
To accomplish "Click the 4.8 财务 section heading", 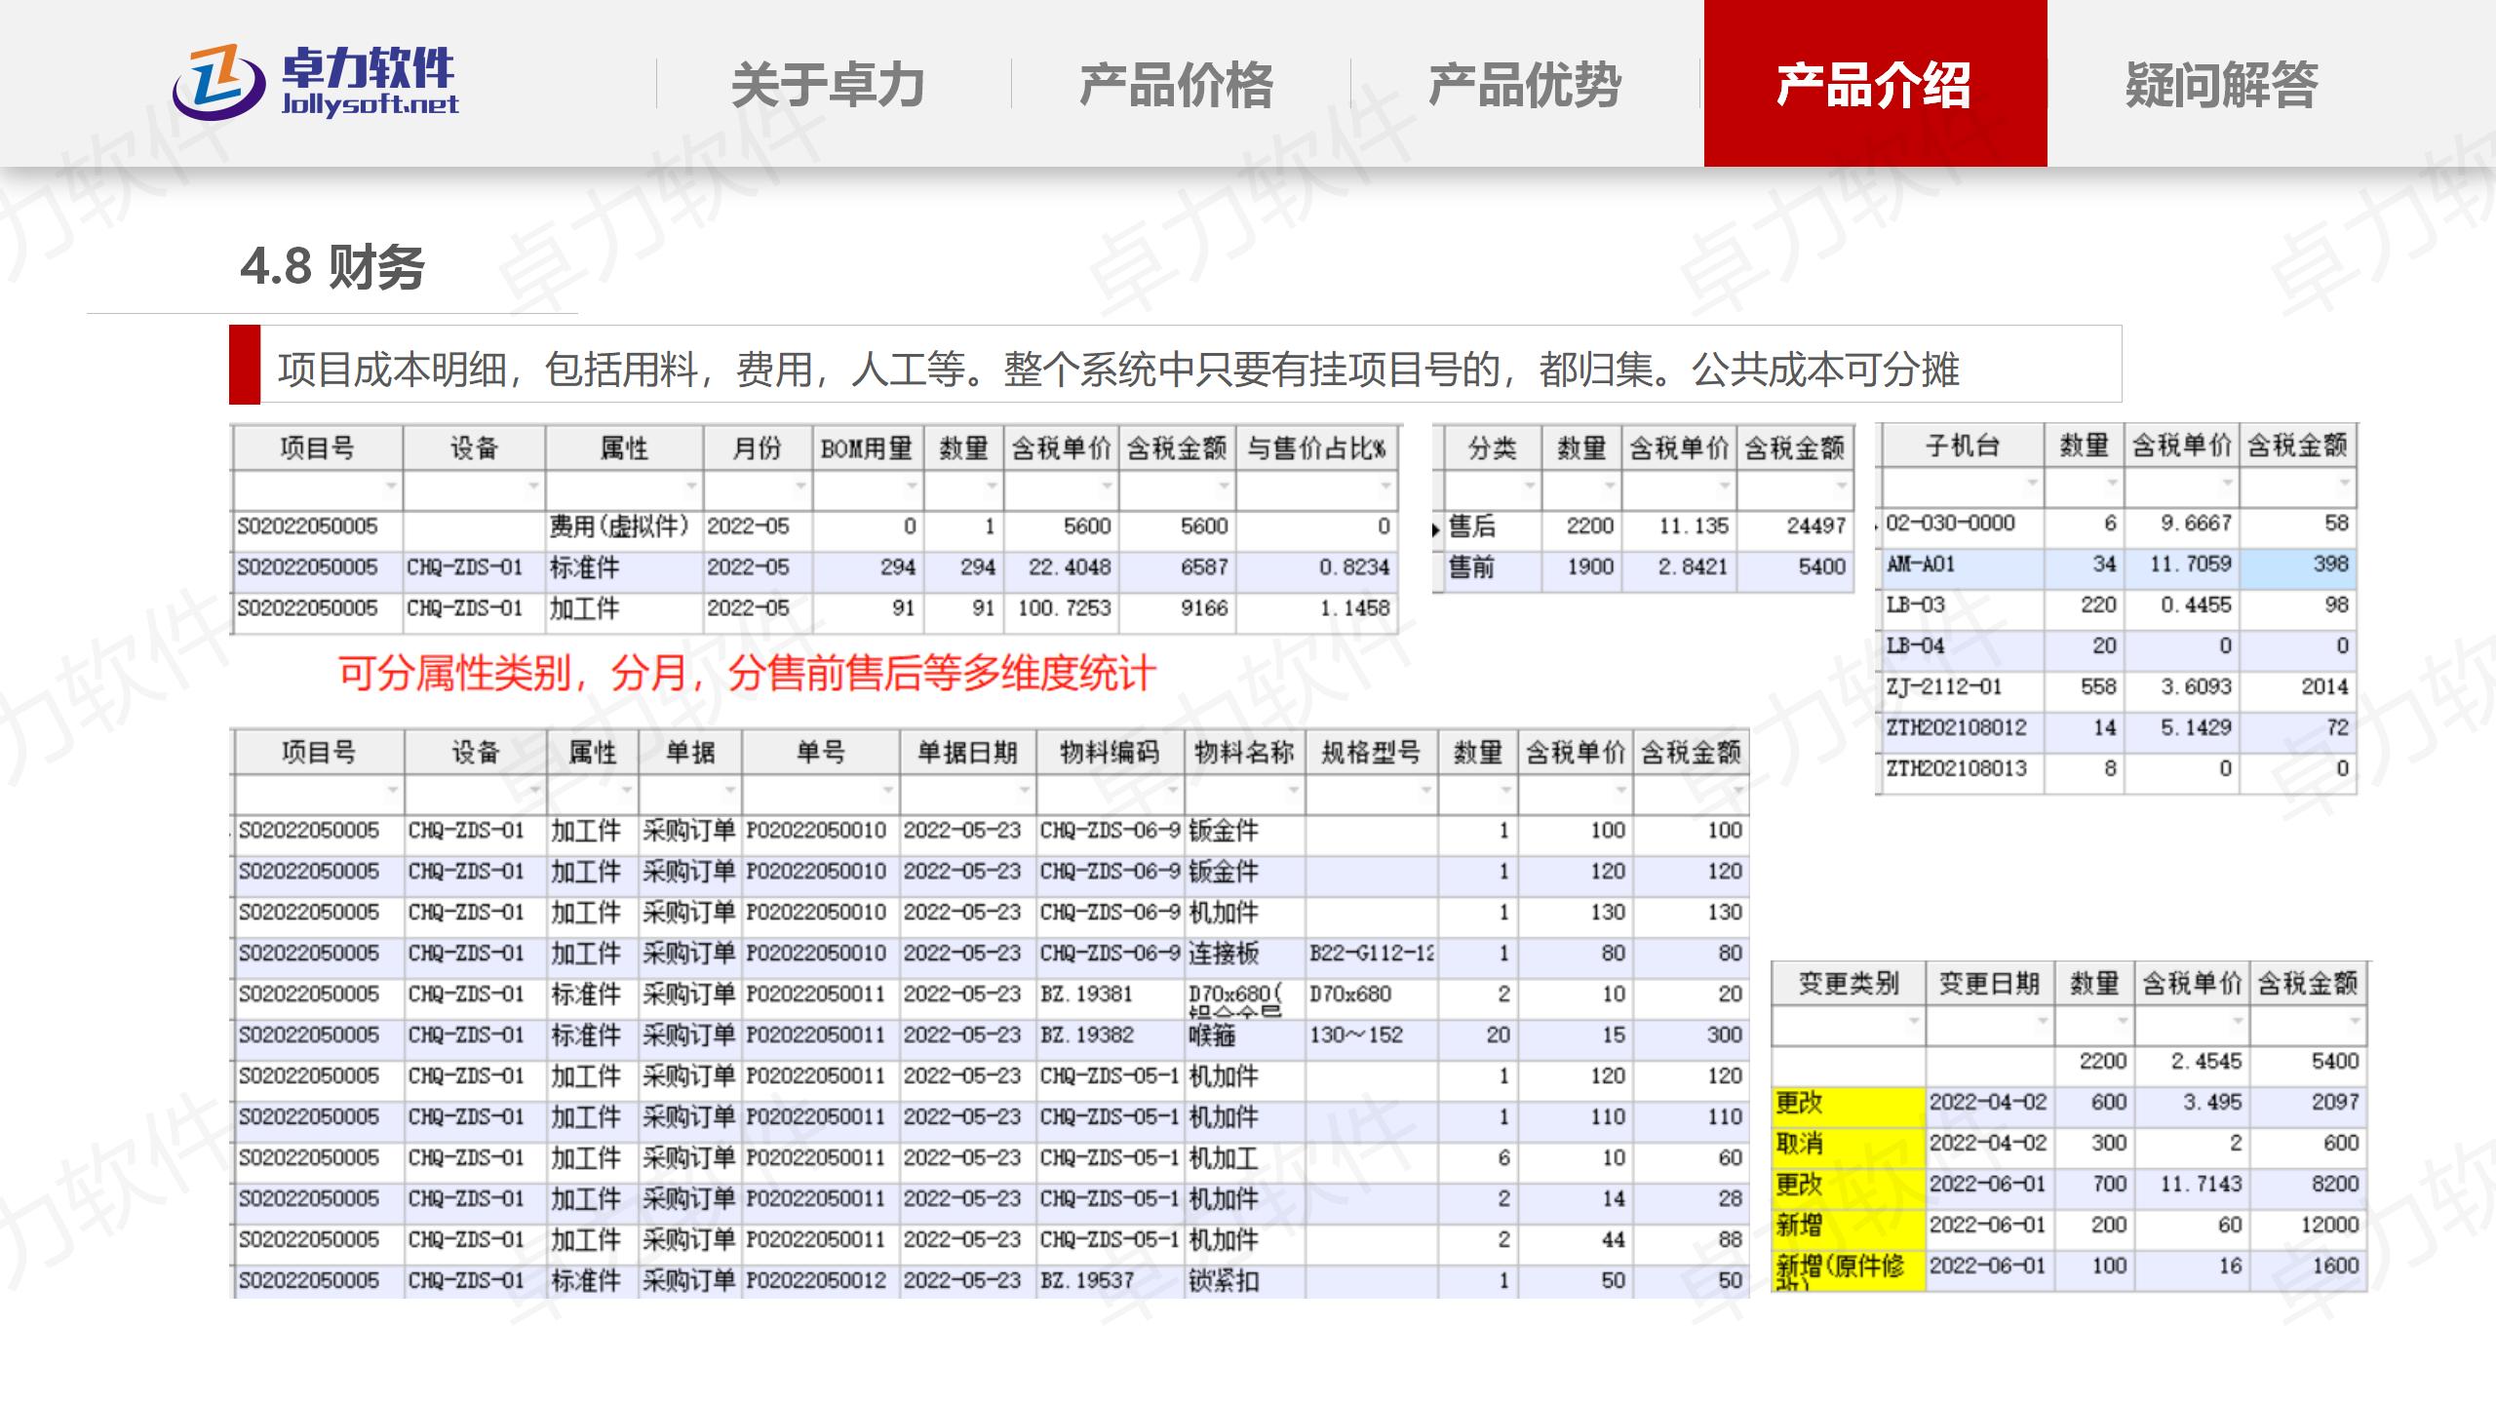I will [x=332, y=267].
